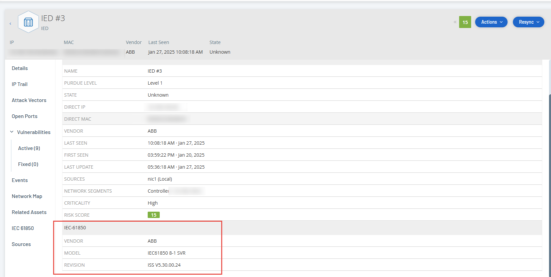This screenshot has width=551, height=277.
Task: Open the Resync dropdown
Action: coord(528,22)
